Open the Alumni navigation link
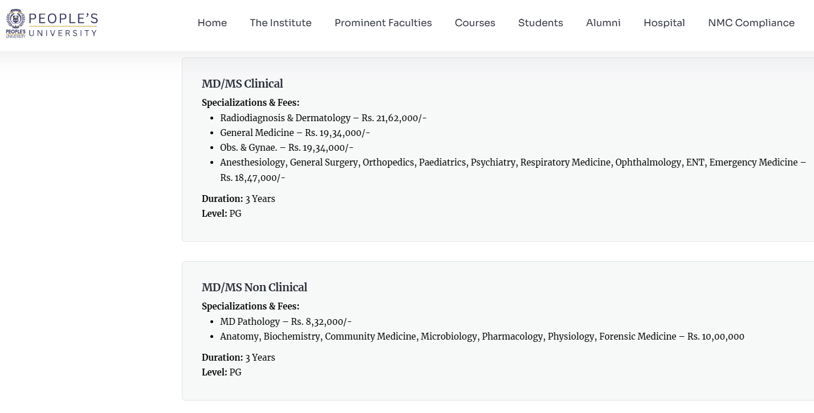 click(603, 23)
